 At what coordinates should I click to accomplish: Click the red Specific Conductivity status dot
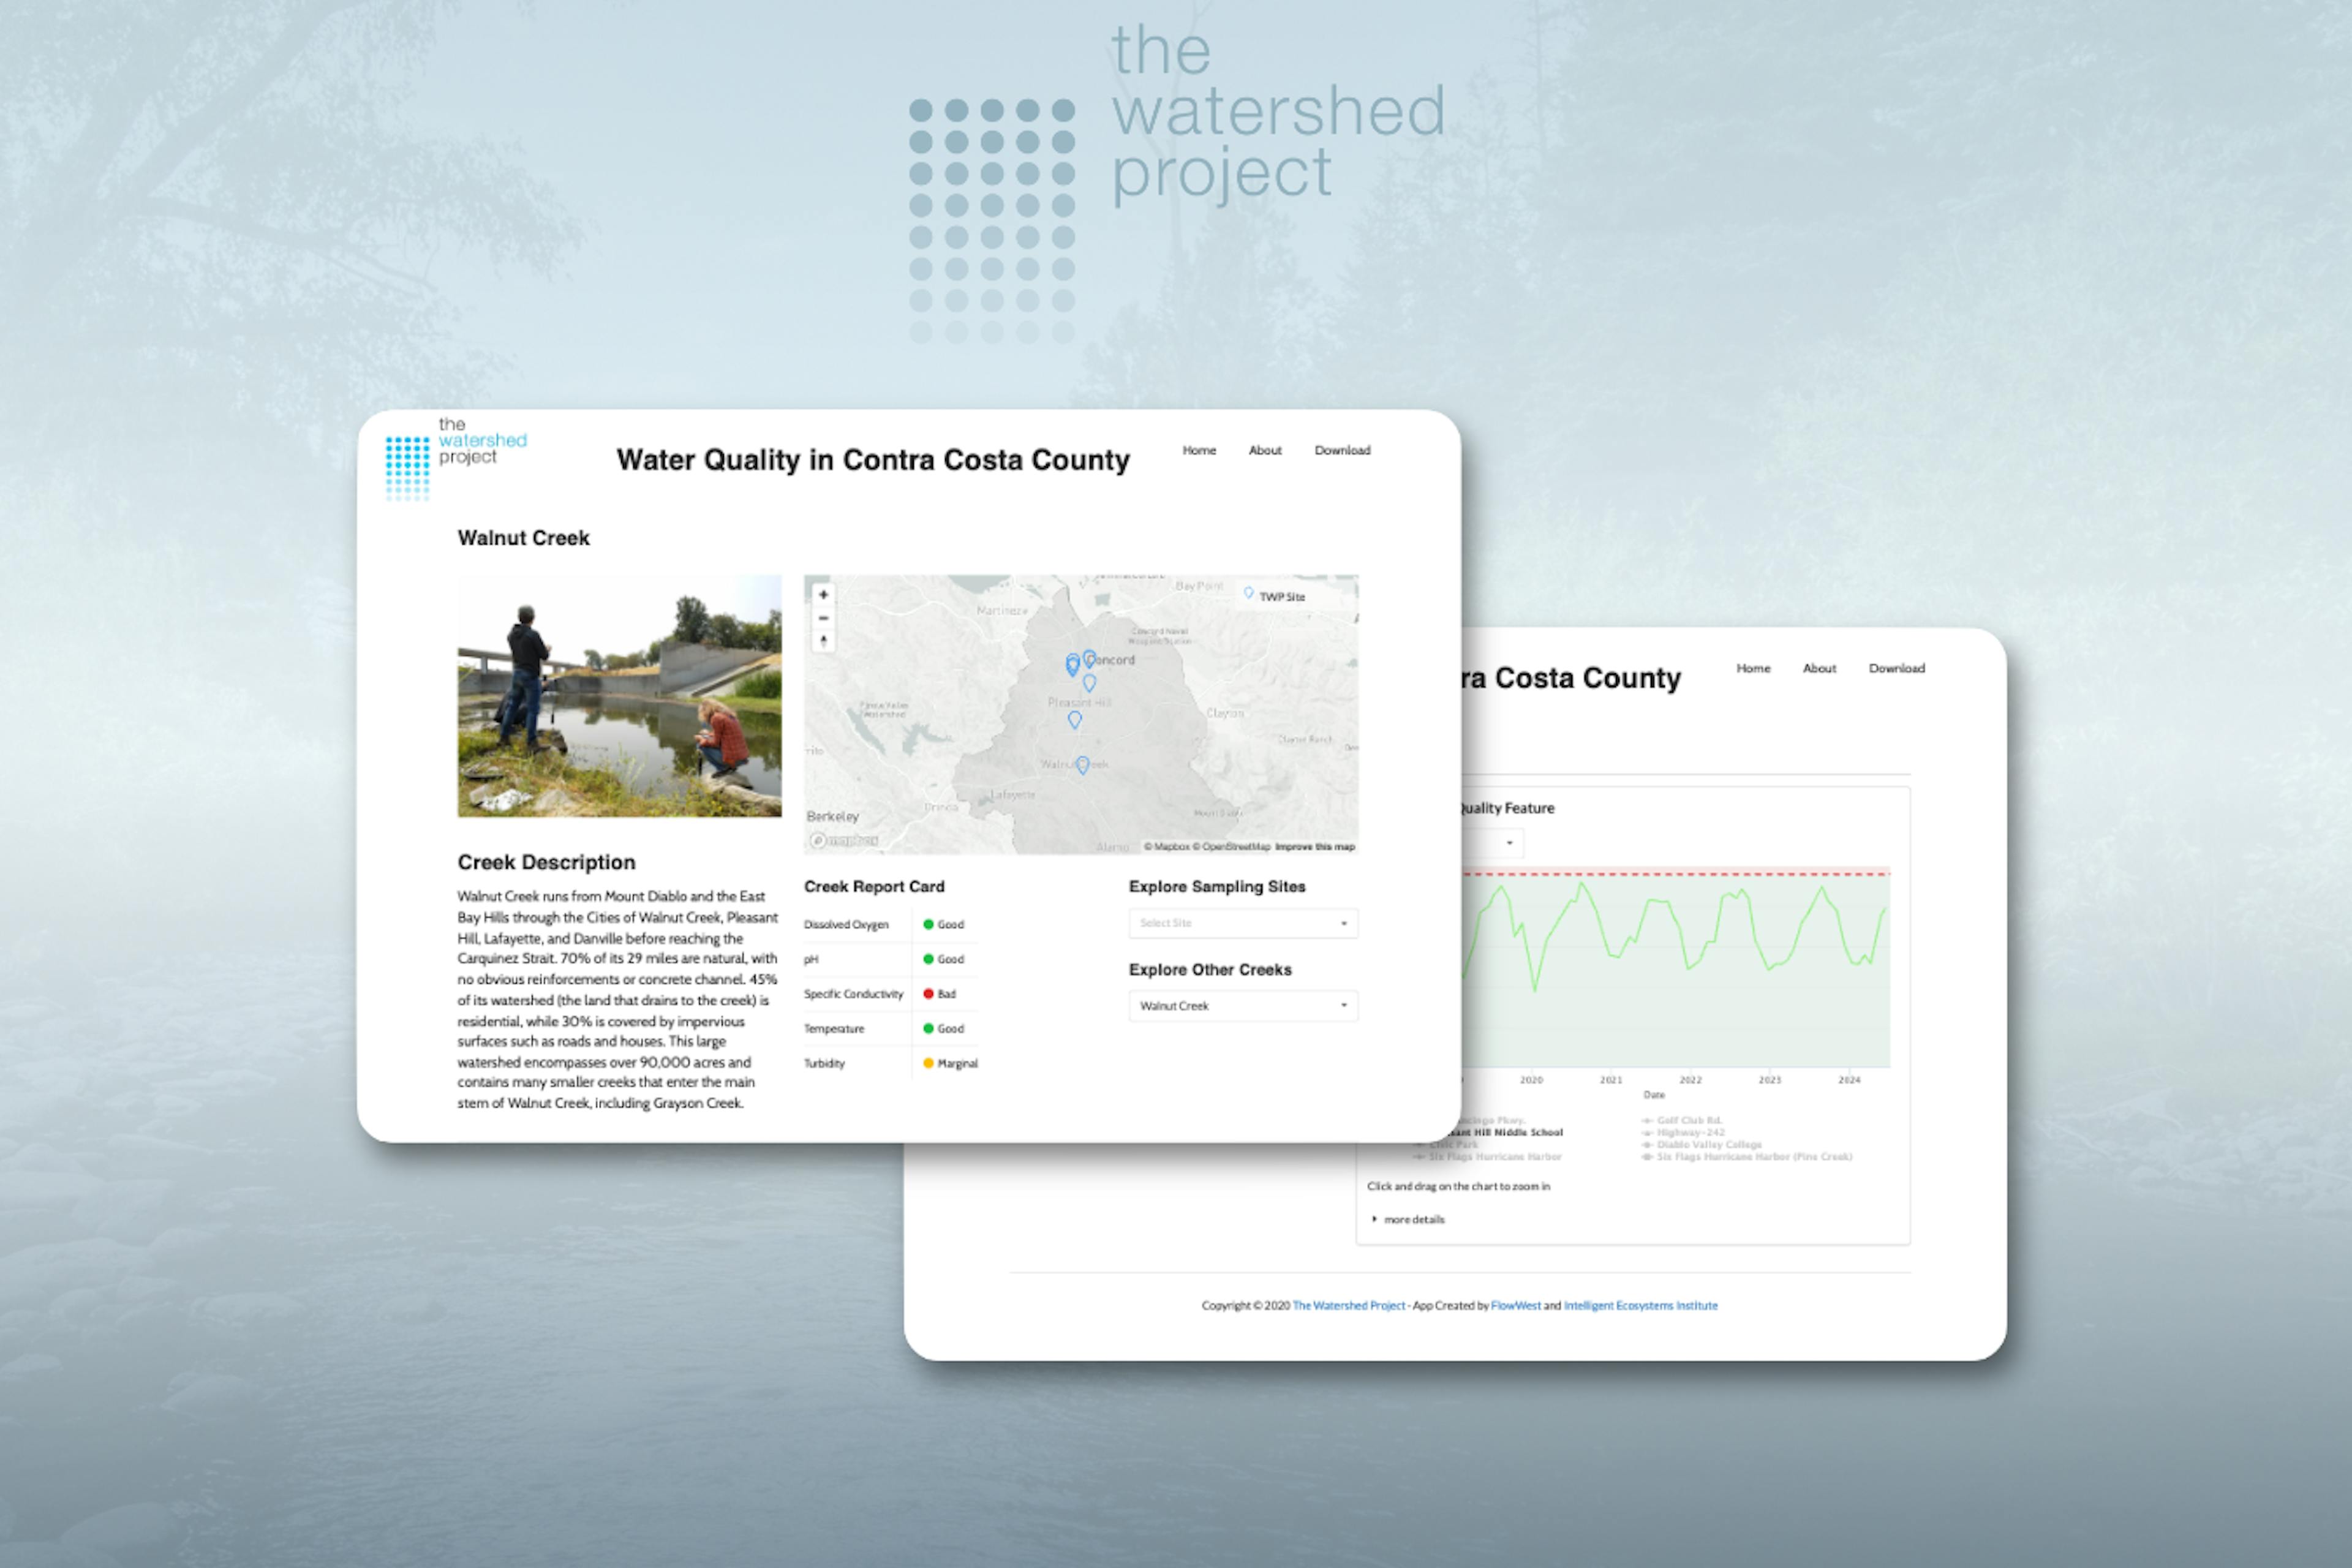928,993
